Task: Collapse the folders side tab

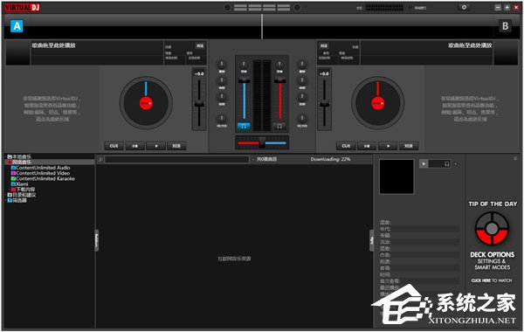Action: [x=97, y=240]
